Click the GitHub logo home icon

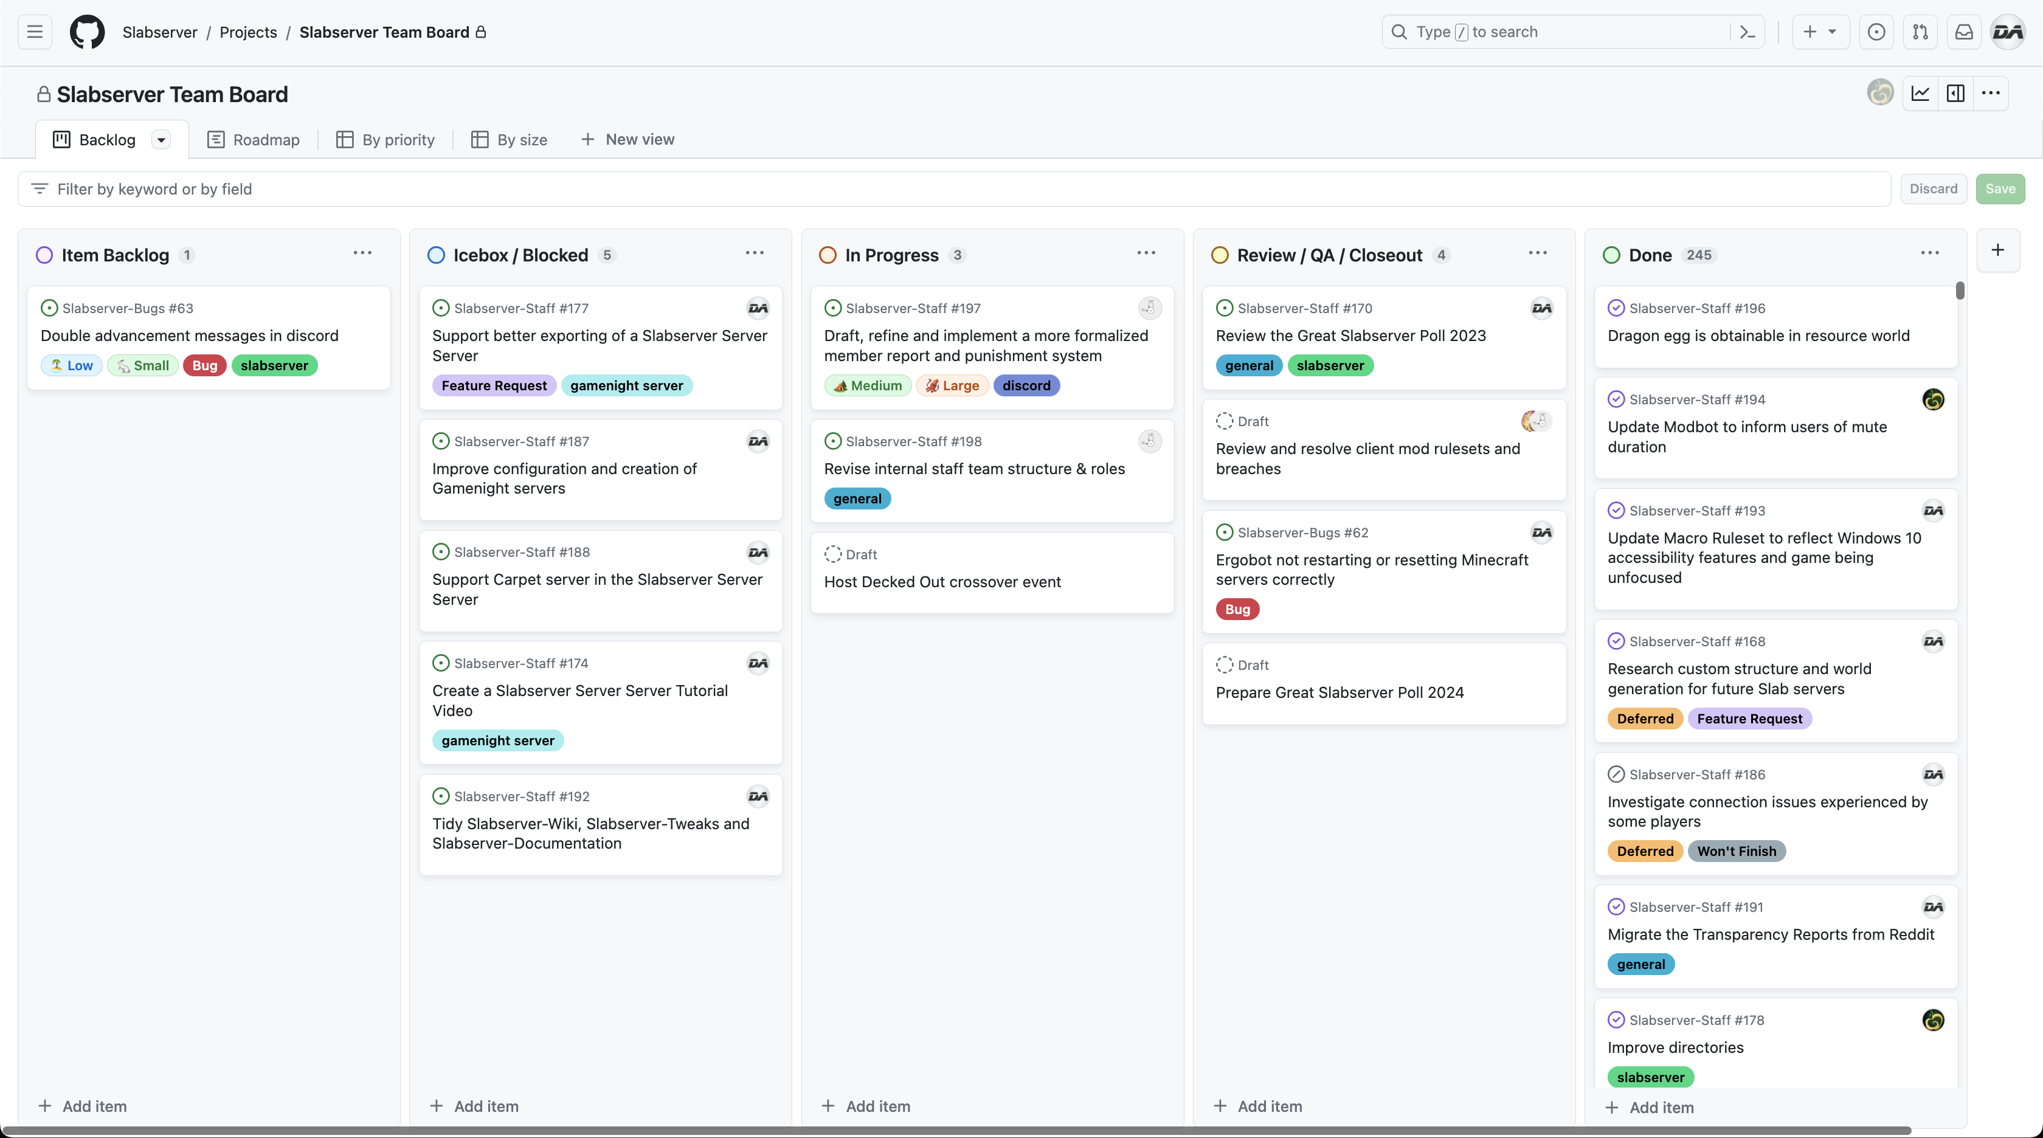tap(87, 32)
